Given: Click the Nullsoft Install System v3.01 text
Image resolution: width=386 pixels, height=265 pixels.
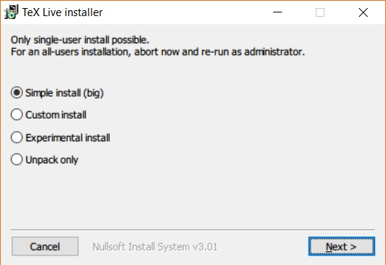Looking at the screenshot, I should [155, 247].
